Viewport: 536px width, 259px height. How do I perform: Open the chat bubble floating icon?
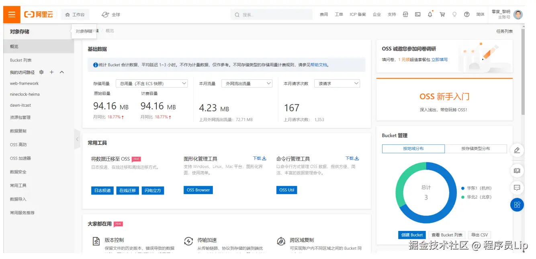click(x=517, y=187)
